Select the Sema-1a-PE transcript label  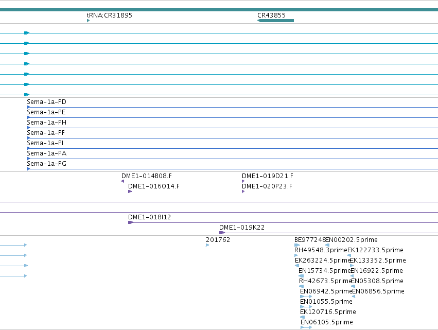pos(46,112)
